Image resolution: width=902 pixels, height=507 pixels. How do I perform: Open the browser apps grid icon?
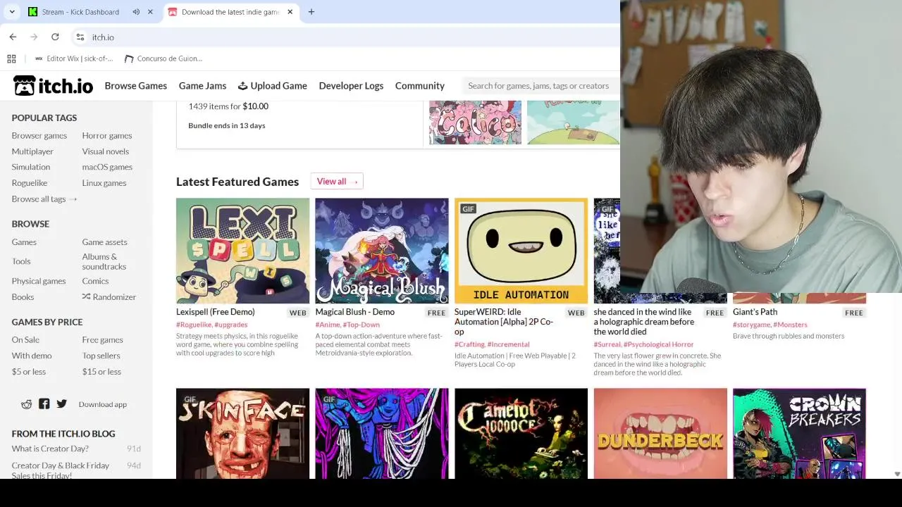pyautogui.click(x=11, y=58)
